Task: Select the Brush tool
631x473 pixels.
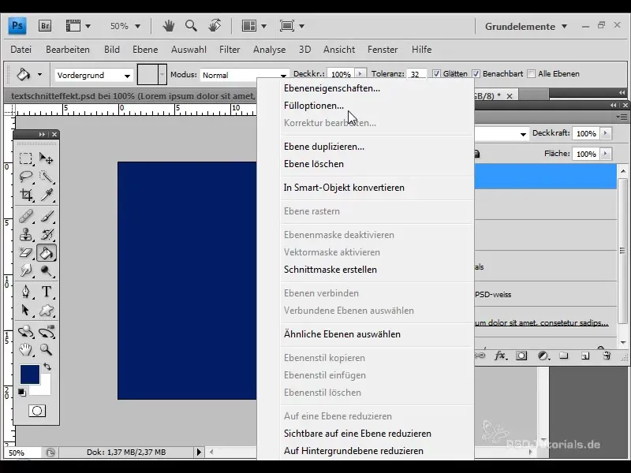Action: (47, 216)
